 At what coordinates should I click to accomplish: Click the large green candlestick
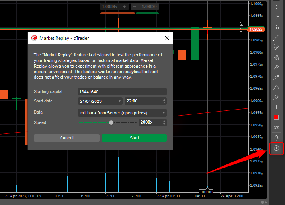(195, 43)
